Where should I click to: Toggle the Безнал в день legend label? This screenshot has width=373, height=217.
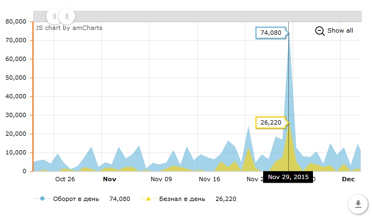point(182,199)
